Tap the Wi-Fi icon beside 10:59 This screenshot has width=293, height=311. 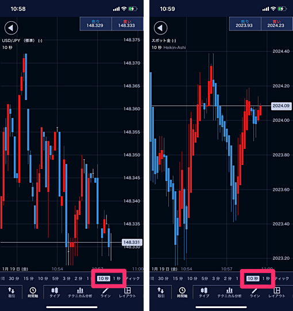273,9
